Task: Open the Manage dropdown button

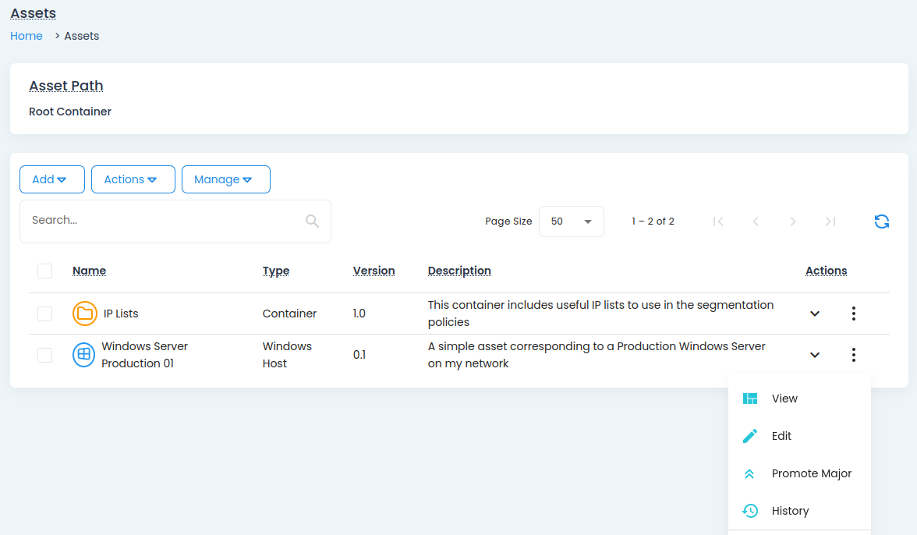Action: 225,179
